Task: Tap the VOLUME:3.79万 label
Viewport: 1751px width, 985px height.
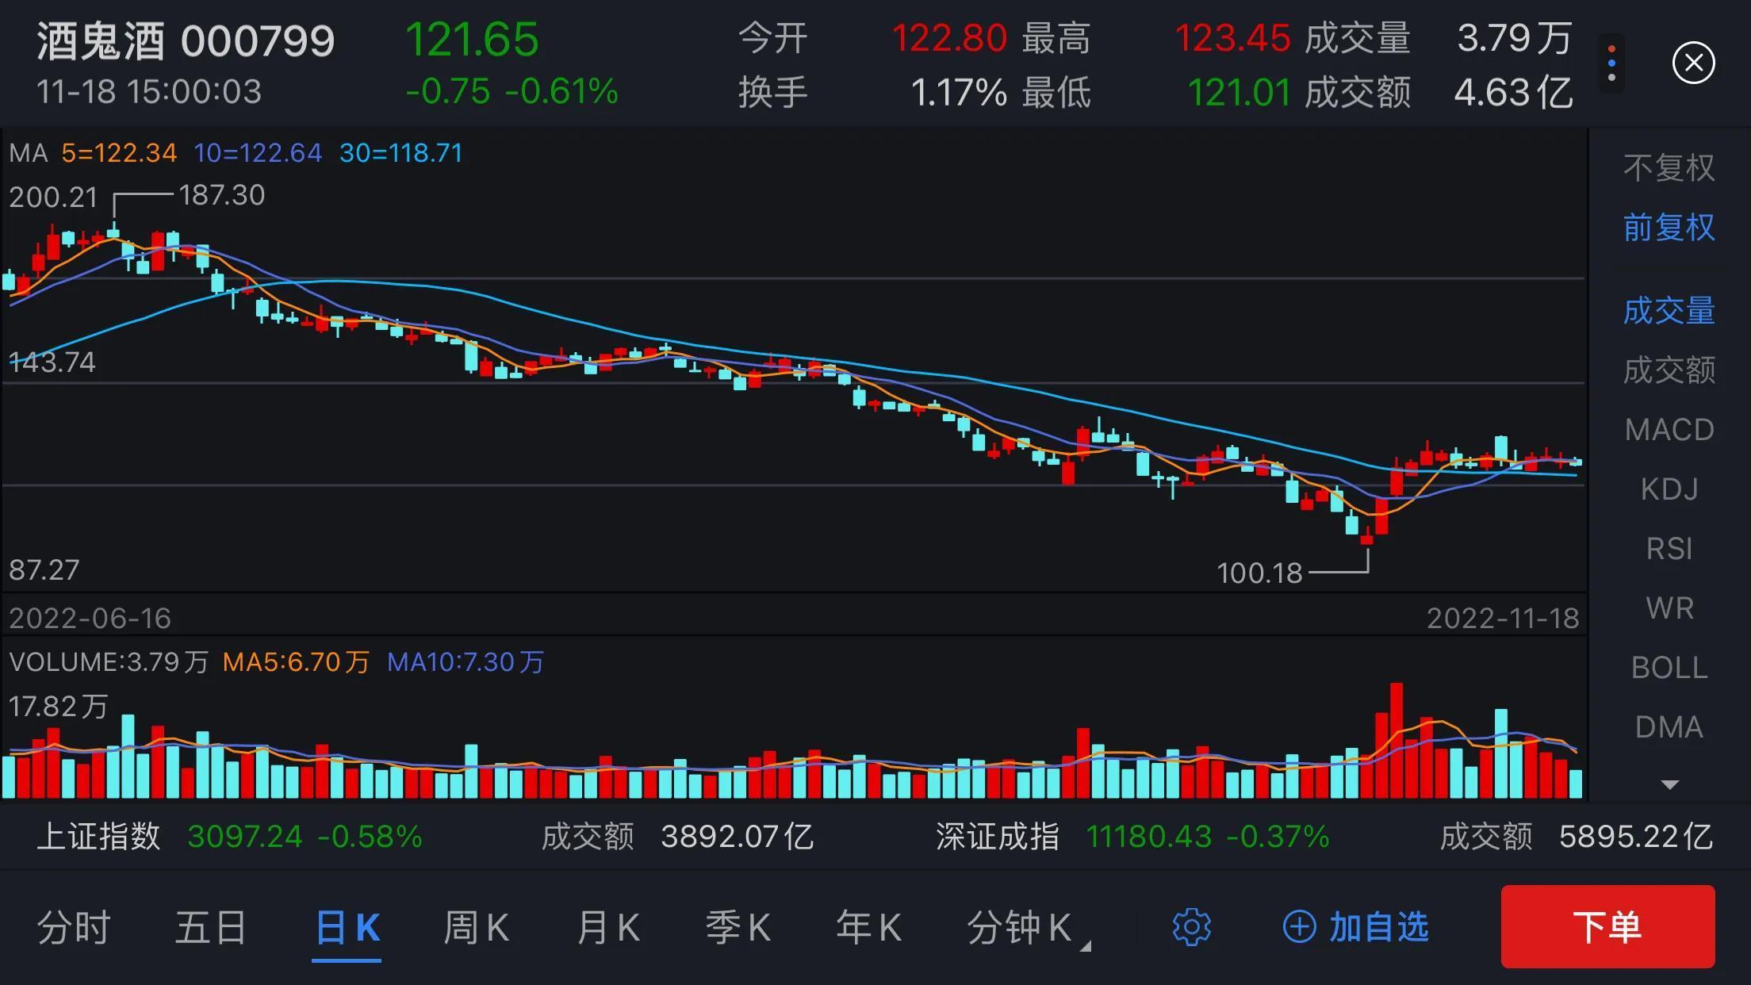Action: pos(109,661)
